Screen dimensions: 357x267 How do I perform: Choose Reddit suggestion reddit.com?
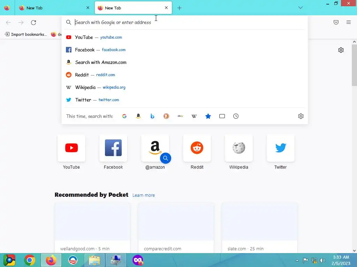coord(185,75)
